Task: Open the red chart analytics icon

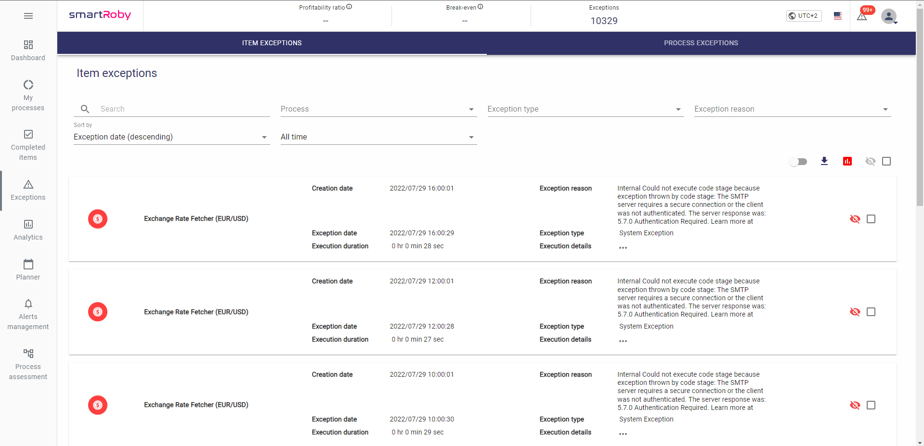Action: point(847,161)
